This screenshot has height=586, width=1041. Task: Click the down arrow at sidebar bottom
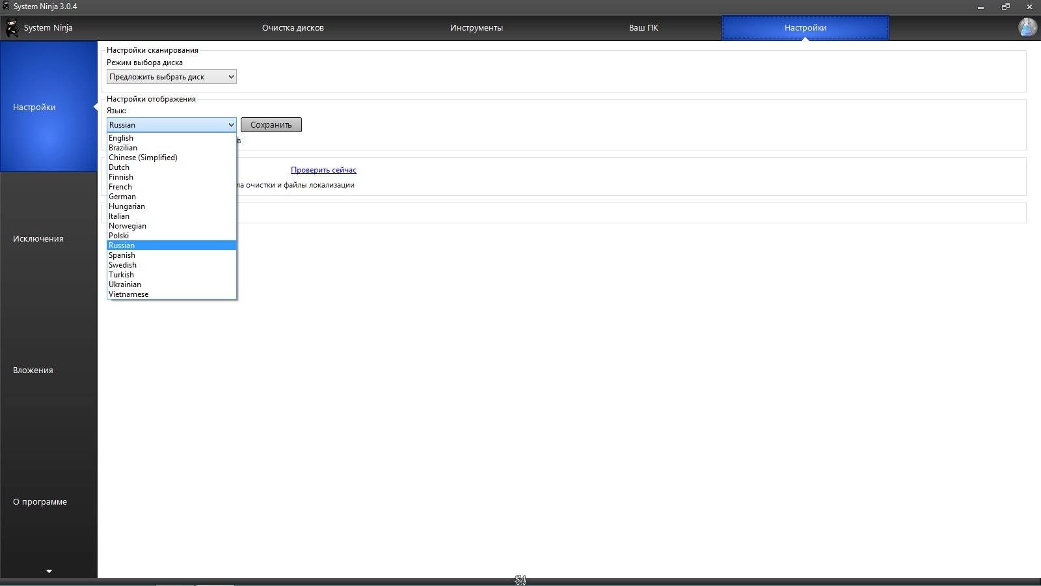coord(49,571)
